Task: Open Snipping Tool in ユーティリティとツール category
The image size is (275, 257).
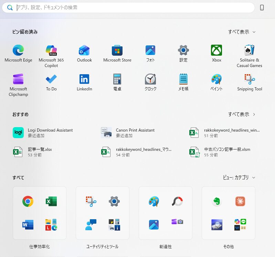Action: 91,201
